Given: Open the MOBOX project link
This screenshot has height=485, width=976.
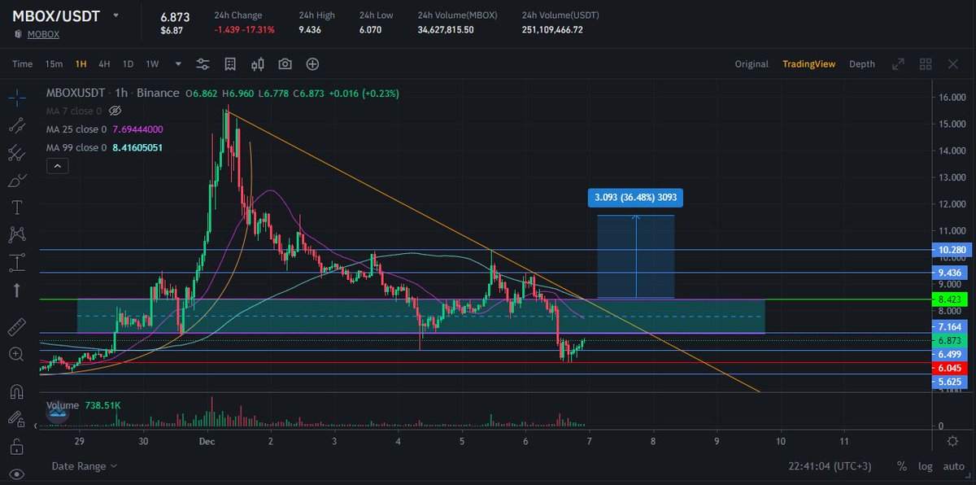Looking at the screenshot, I should click(x=45, y=34).
